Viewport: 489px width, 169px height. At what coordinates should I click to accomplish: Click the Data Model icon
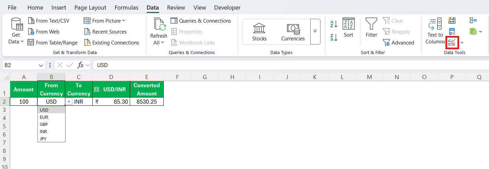473,32
